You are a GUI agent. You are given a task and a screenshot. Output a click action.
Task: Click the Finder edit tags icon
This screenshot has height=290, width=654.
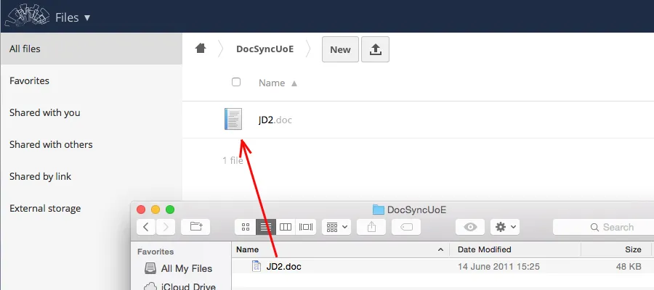(406, 227)
